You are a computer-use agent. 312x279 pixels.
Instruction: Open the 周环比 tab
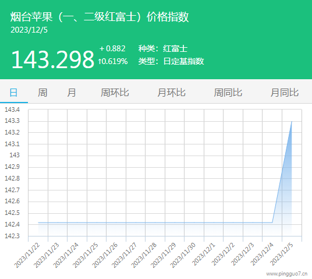pos(115,93)
